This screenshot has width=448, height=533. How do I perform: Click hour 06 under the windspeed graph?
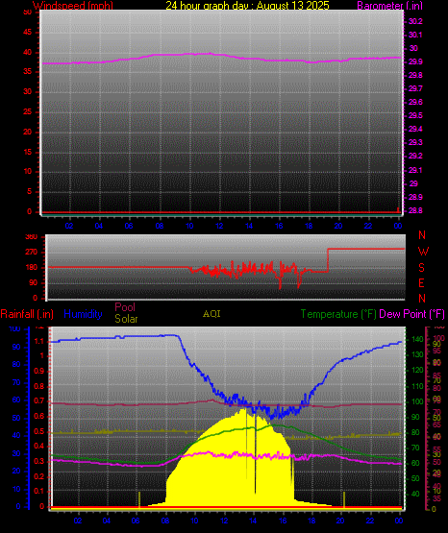point(129,226)
